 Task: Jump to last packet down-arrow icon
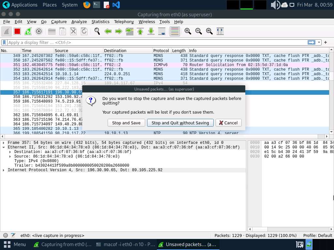click(x=151, y=32)
